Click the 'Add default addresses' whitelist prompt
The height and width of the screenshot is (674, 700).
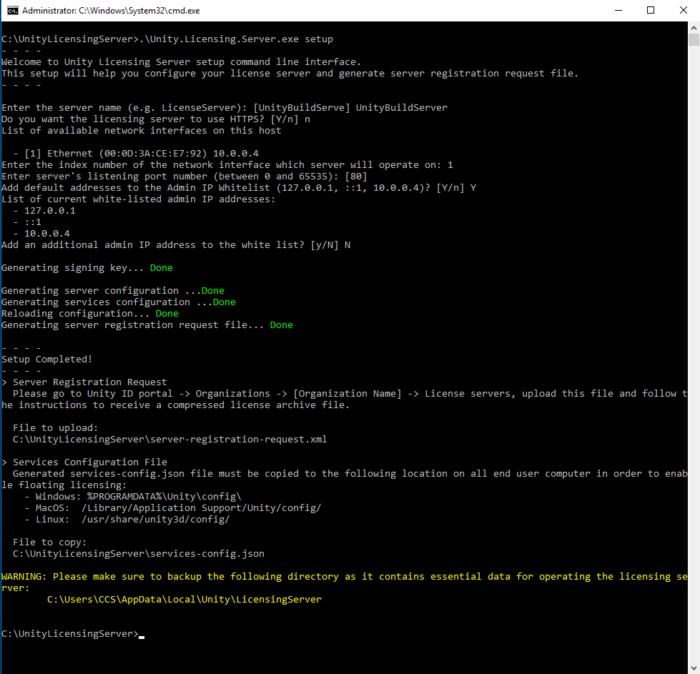239,188
